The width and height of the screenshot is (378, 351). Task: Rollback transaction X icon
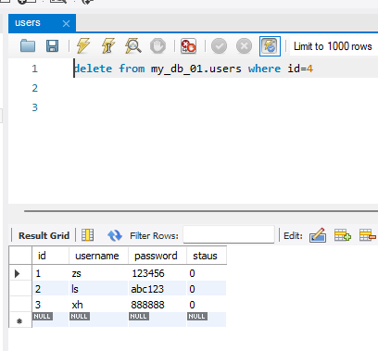(x=244, y=46)
